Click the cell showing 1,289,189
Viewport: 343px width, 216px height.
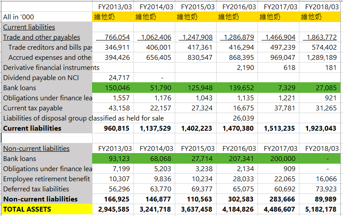[x=320, y=57]
